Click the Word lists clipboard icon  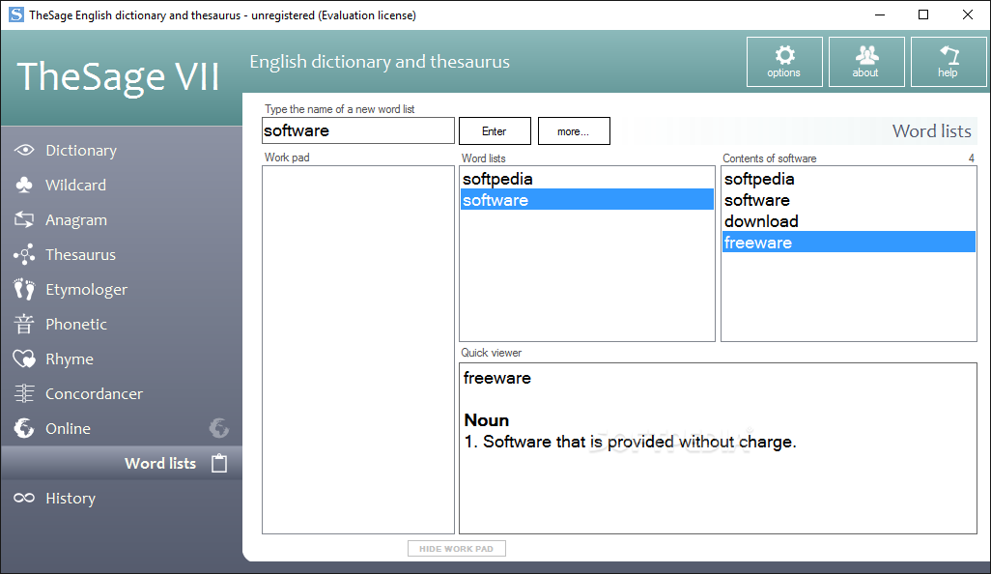pos(219,464)
